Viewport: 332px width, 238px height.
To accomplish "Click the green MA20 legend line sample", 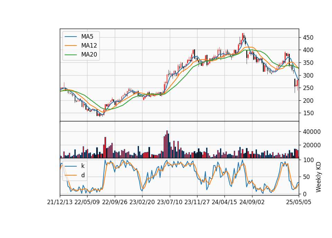I will [x=71, y=54].
